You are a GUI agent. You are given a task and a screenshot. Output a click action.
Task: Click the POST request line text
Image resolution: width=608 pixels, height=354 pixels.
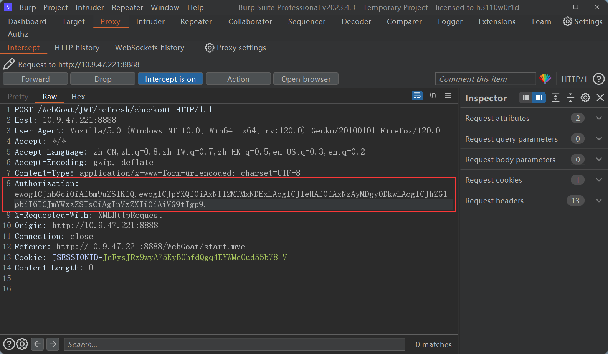(113, 110)
